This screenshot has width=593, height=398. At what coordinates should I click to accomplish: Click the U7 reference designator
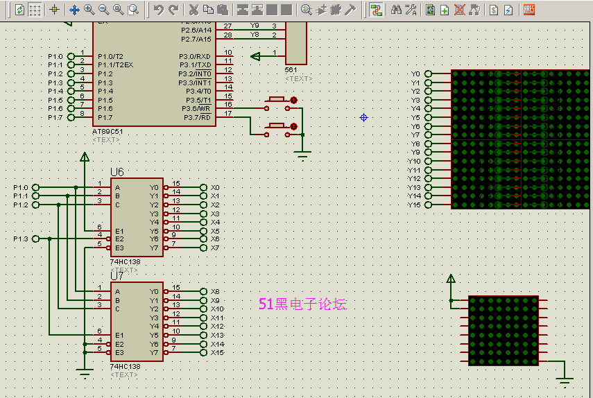click(x=117, y=276)
